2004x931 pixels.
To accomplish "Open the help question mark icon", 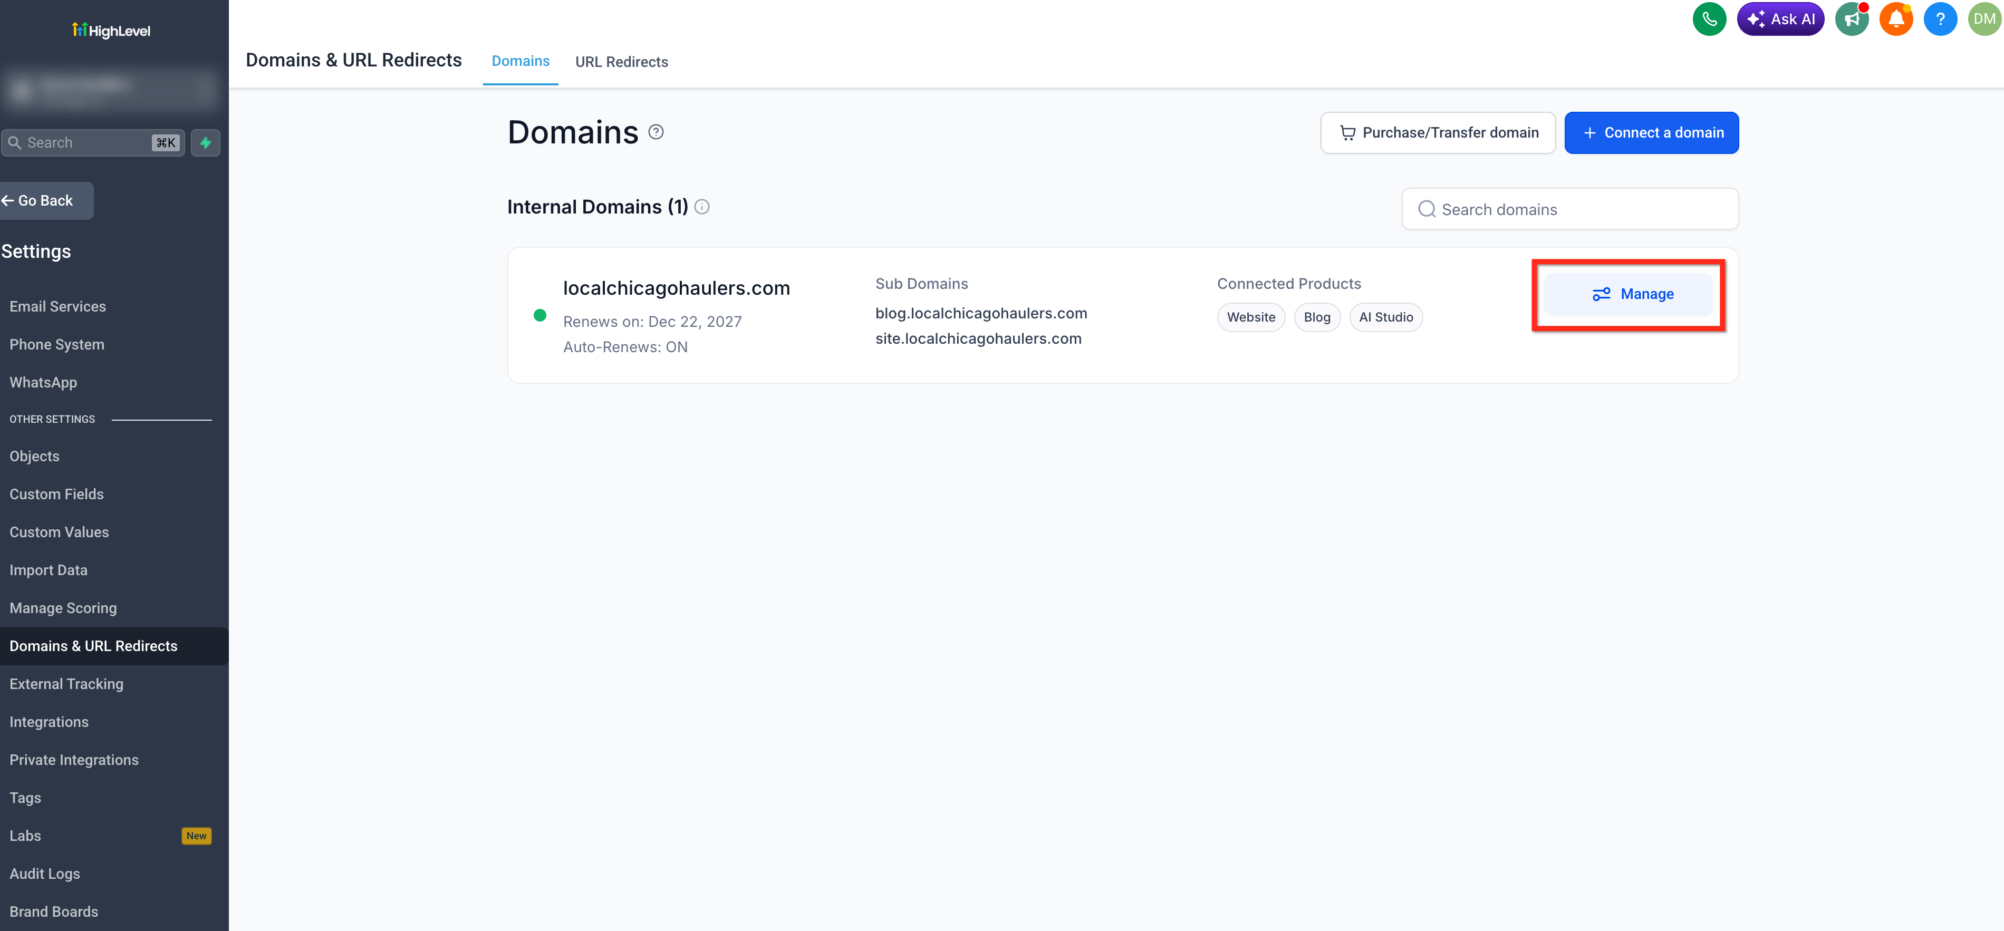I will [x=1940, y=18].
